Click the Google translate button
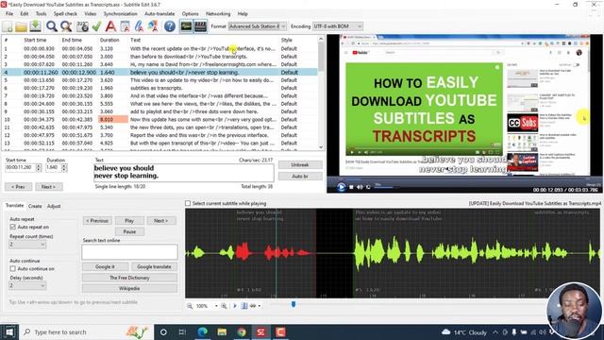The height and width of the screenshot is (340, 604). (154, 266)
